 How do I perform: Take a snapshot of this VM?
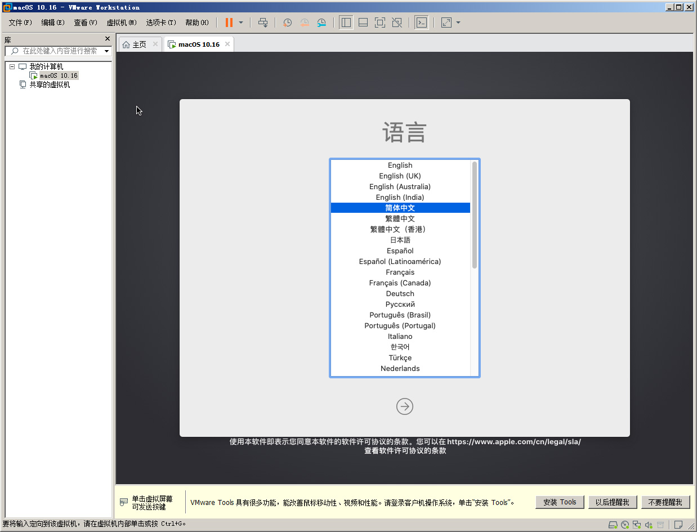[287, 23]
